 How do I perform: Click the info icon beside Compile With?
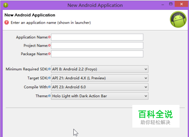click(50, 87)
